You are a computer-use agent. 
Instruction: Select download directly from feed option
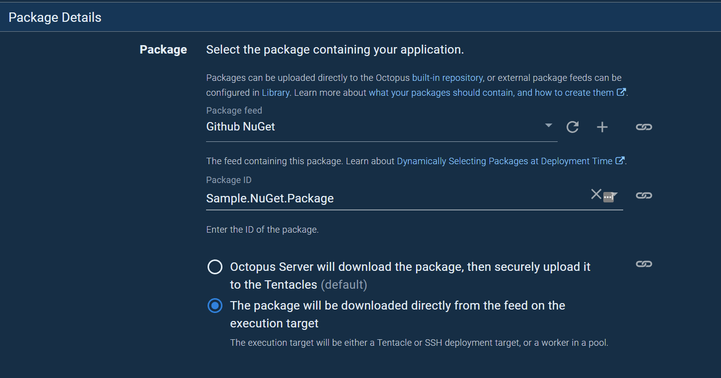(215, 306)
